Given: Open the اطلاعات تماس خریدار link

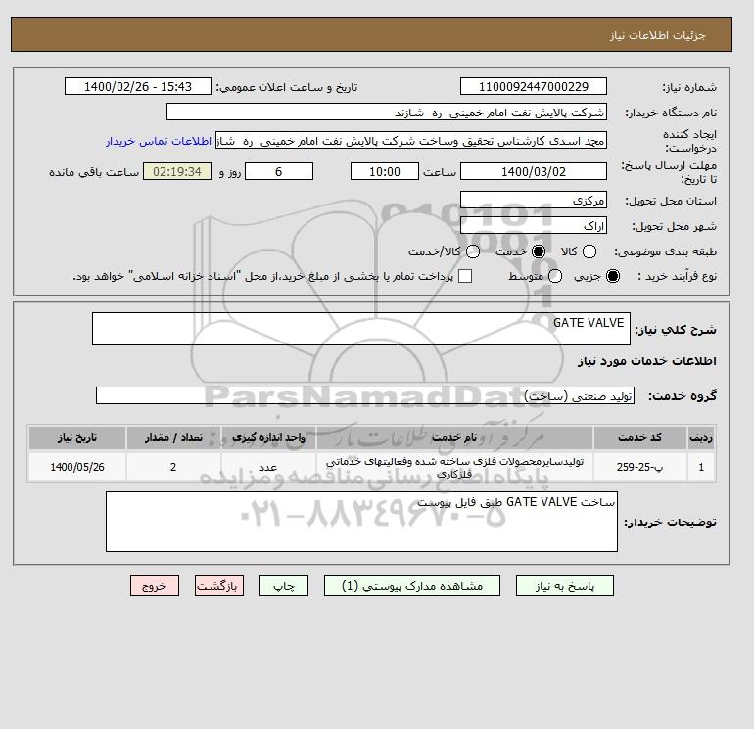Looking at the screenshot, I should (159, 141).
